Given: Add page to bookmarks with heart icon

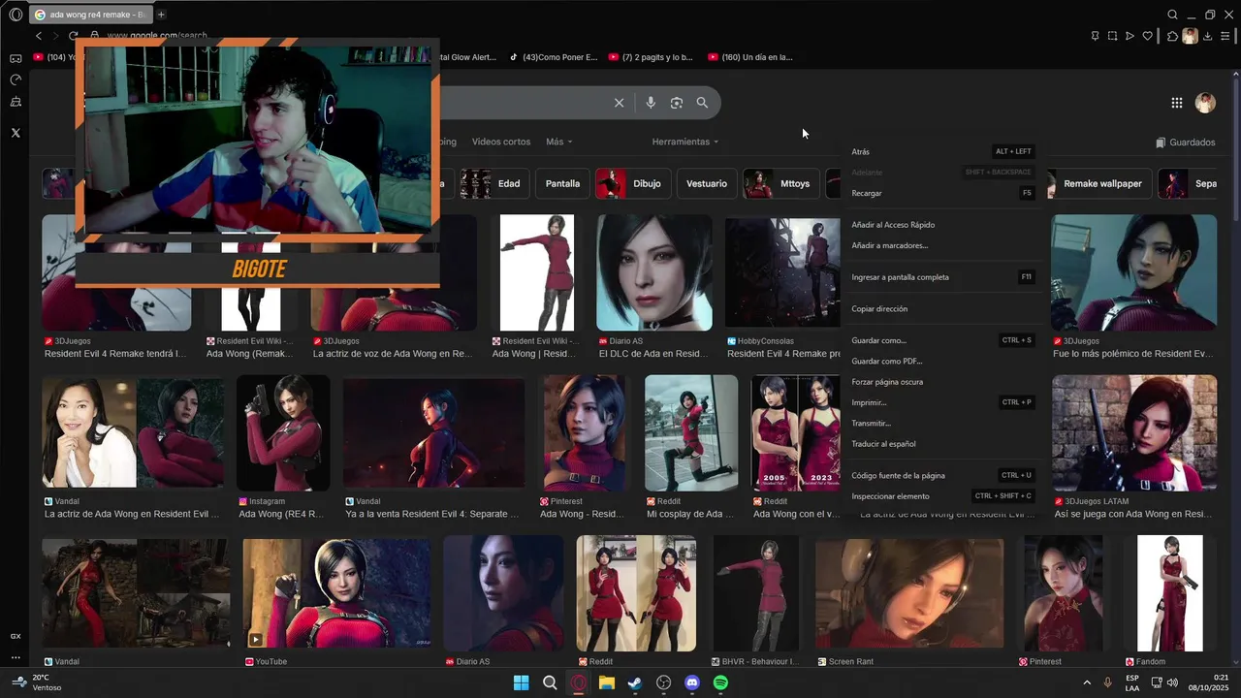Looking at the screenshot, I should [1148, 36].
